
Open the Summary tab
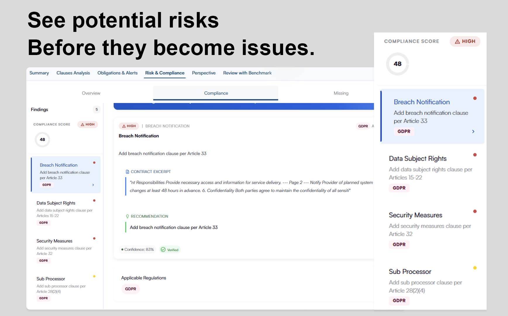pos(39,73)
